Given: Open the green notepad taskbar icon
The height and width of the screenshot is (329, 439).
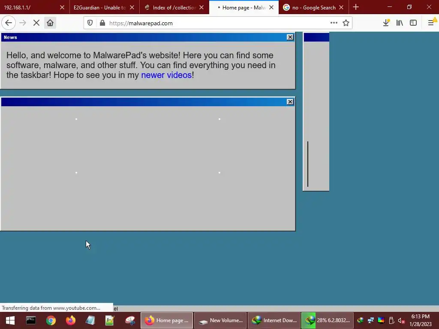Looking at the screenshot, I should click(110, 320).
